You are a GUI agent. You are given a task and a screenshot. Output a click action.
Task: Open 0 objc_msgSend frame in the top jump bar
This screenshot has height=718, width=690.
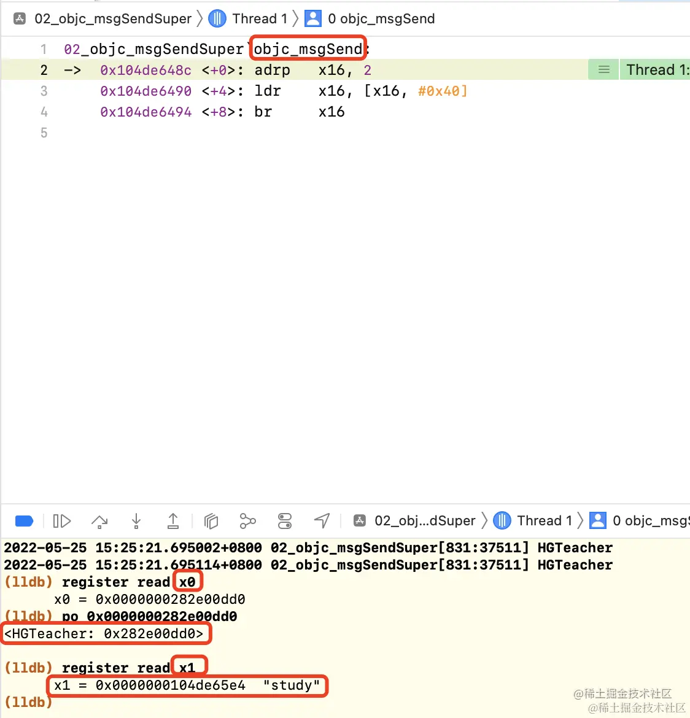(381, 19)
